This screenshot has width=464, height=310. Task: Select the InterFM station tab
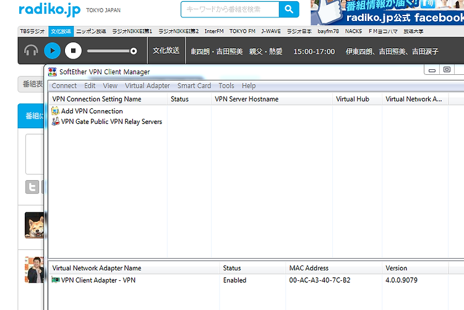214,32
